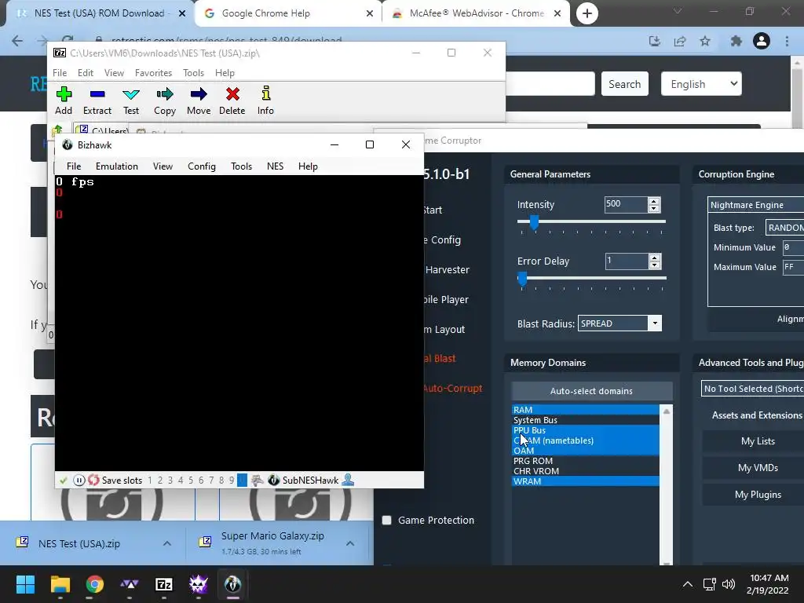Open the Favorites menu in 7-Zip
The image size is (804, 603).
(x=153, y=73)
